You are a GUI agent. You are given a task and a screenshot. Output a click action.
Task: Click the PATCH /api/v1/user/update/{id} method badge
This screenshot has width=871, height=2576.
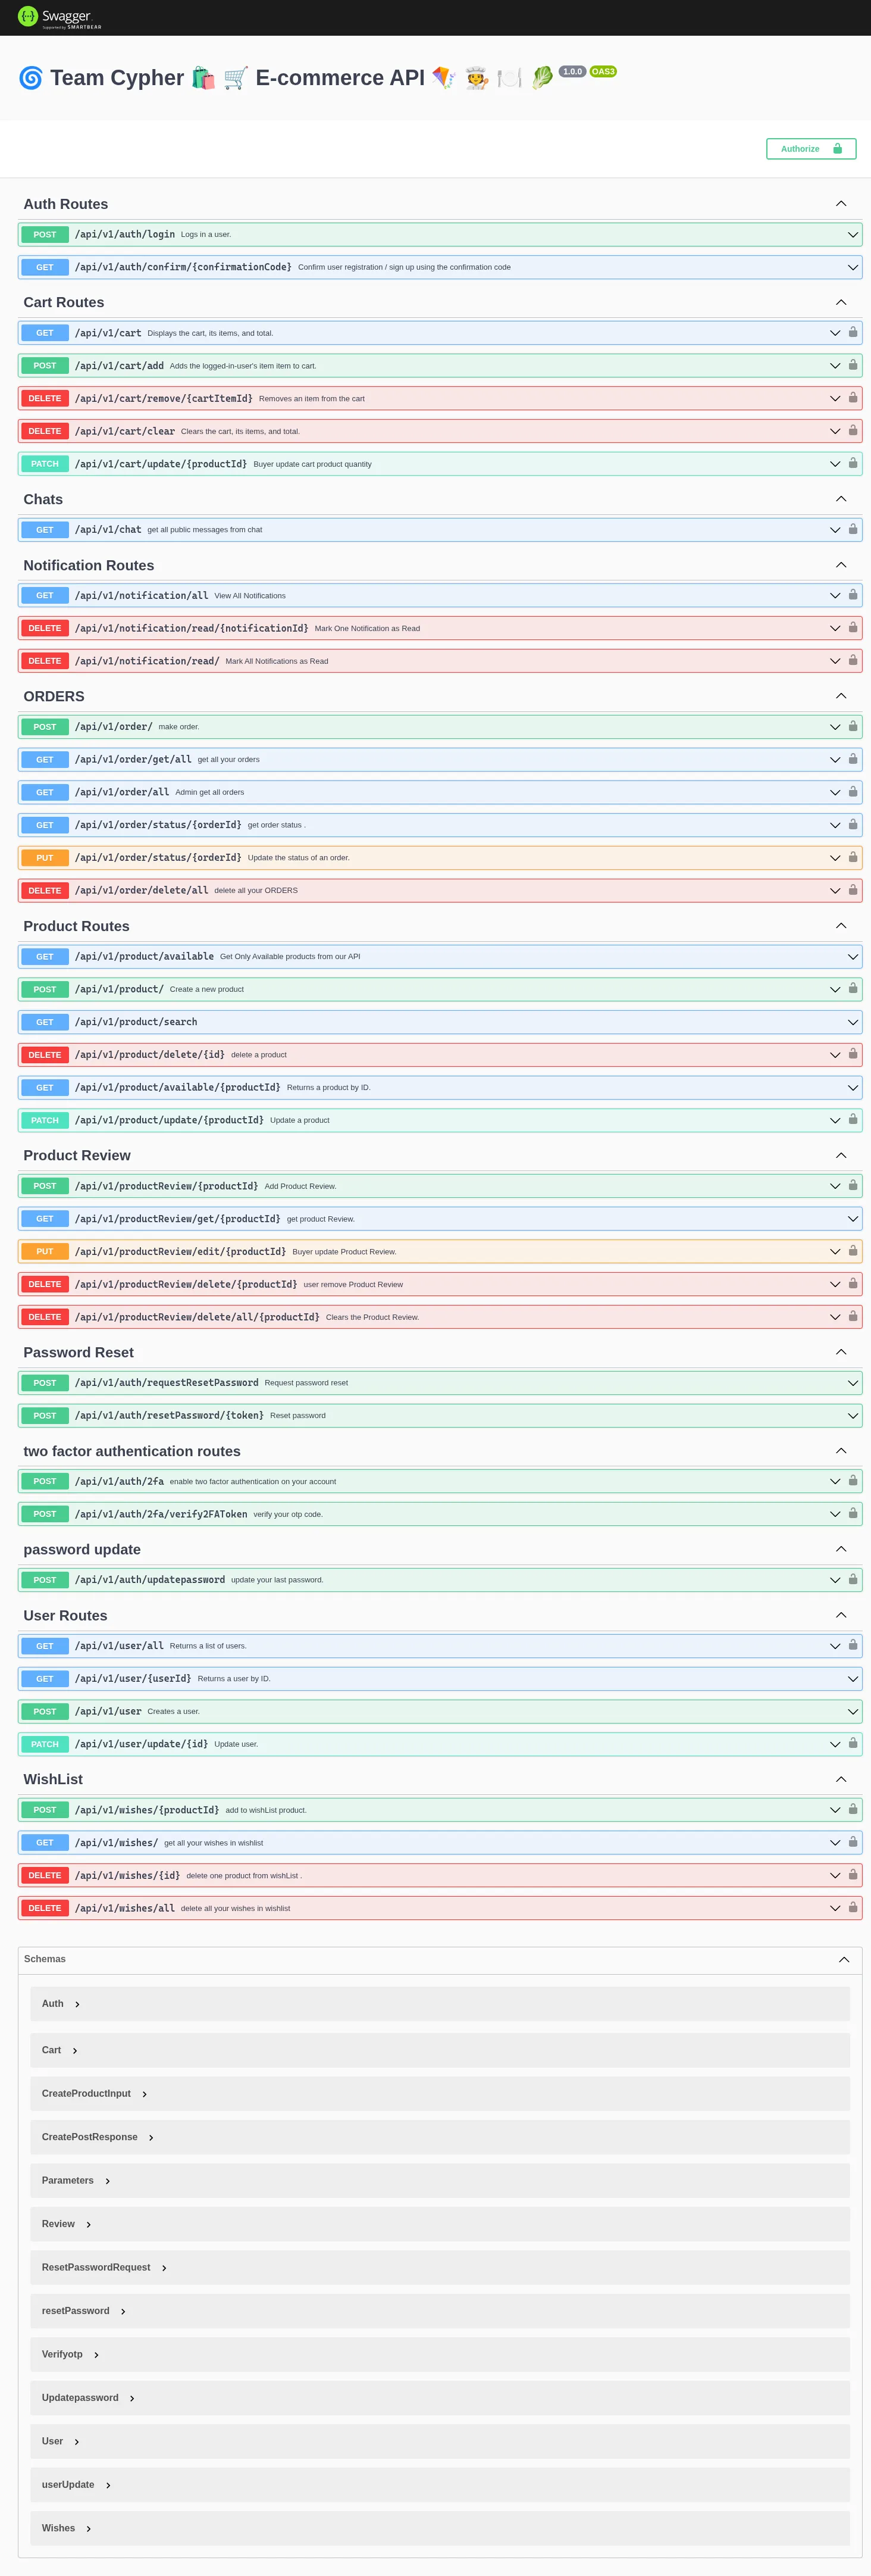45,1744
